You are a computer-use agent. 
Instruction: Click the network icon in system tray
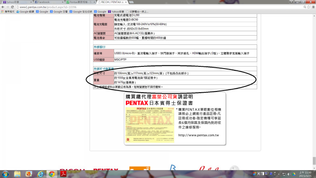284,174
